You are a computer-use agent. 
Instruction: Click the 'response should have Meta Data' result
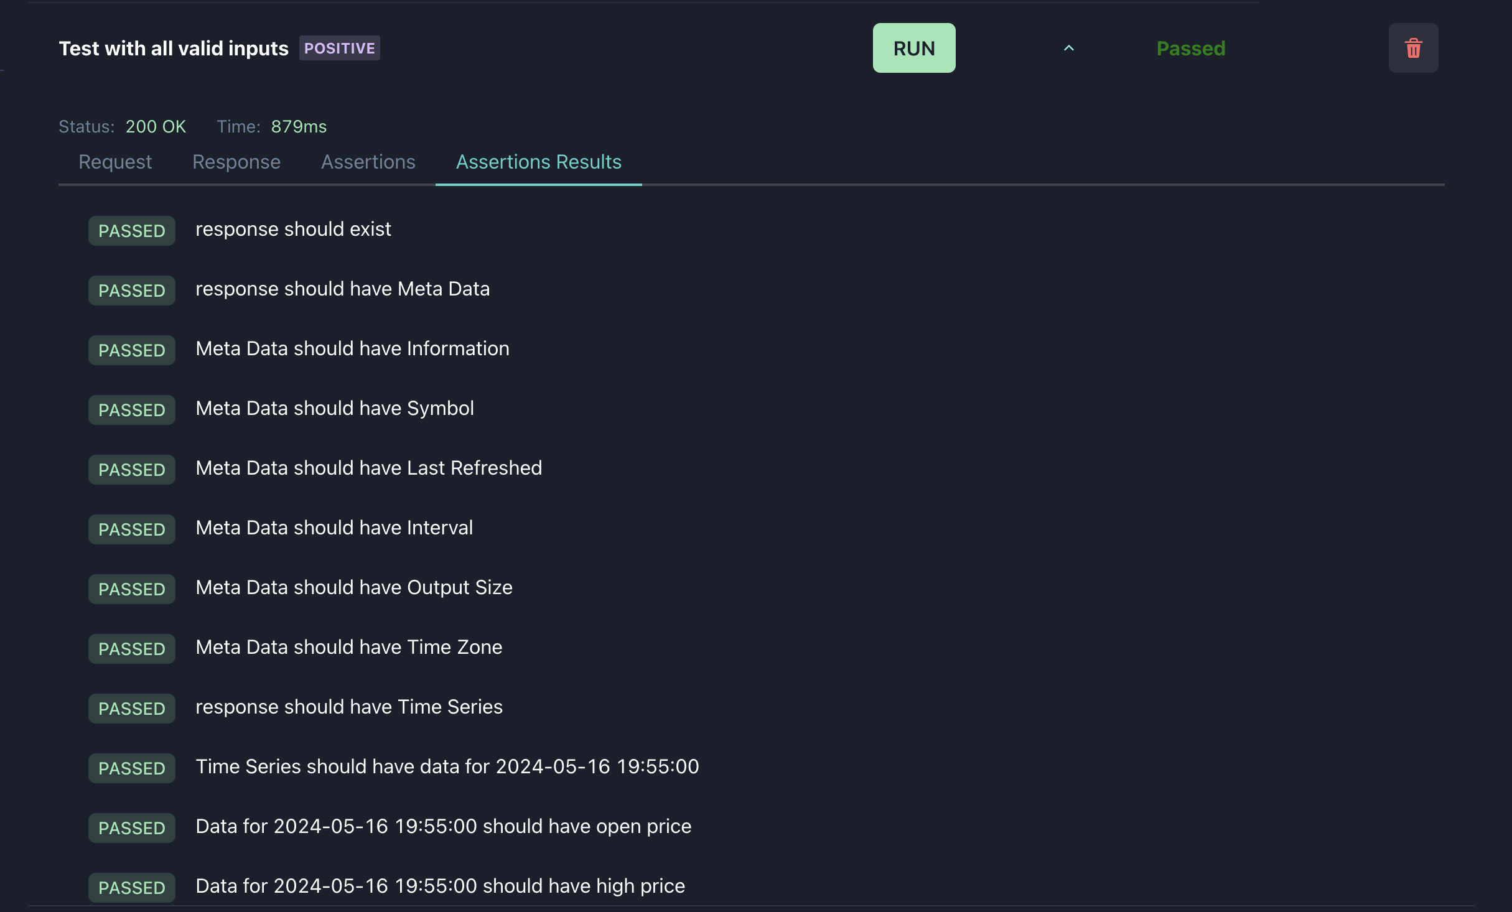click(342, 289)
